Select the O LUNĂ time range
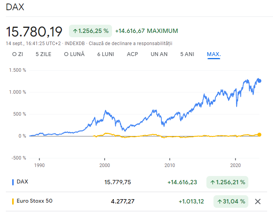The width and height of the screenshot is (273, 216). point(74,54)
